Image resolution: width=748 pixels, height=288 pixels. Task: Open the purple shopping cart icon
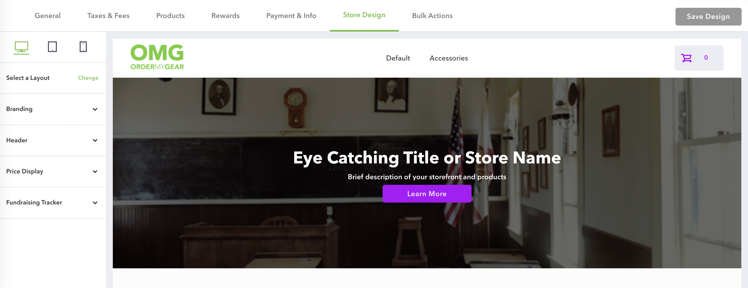click(686, 58)
